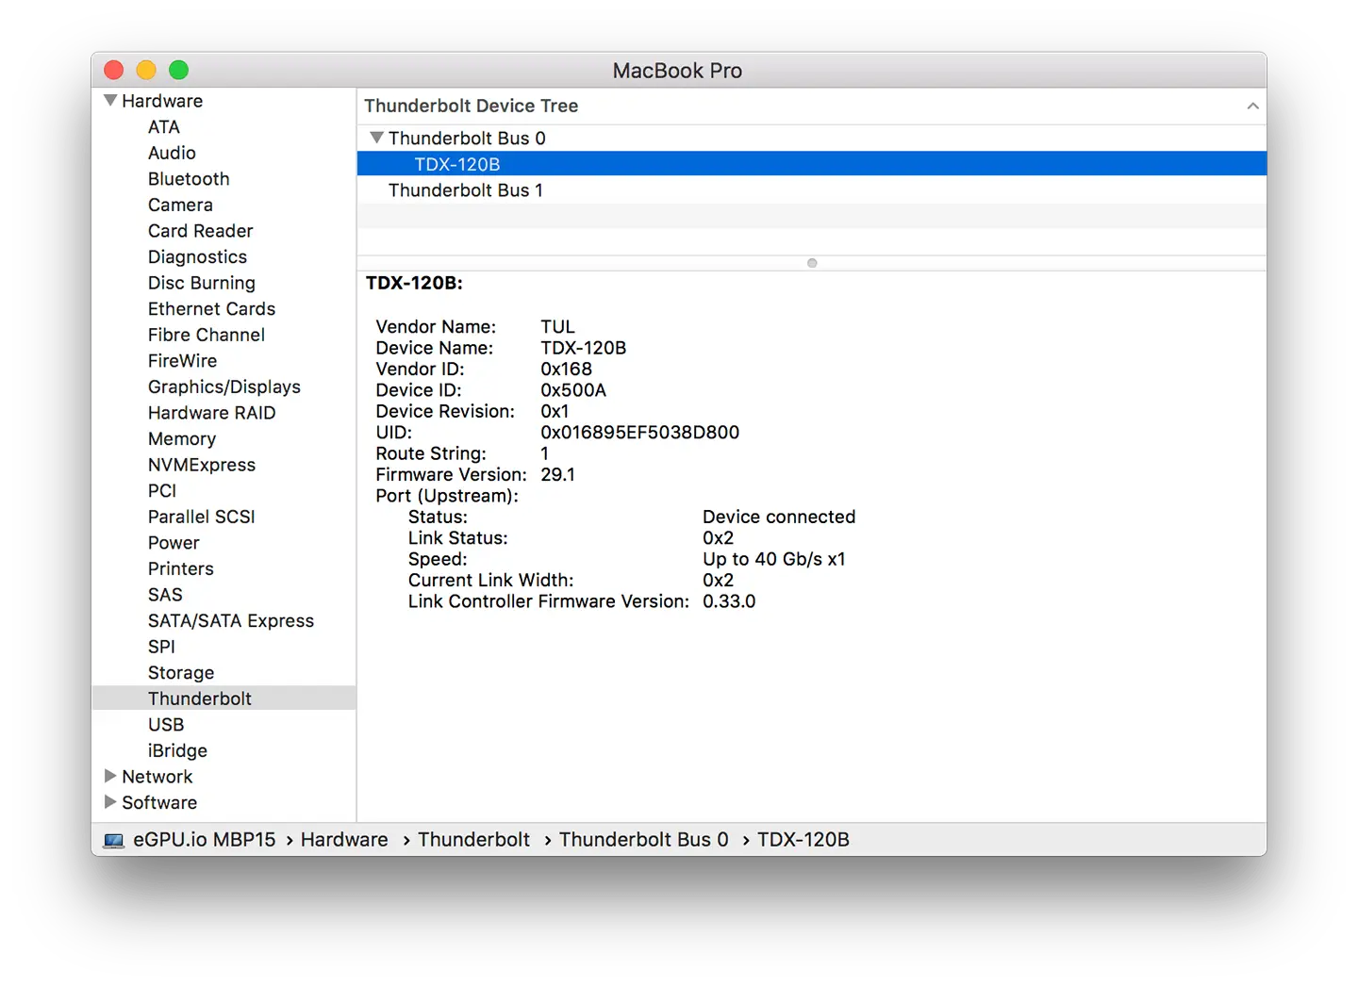Open the NVMExpress category
This screenshot has width=1358, height=986.
click(x=201, y=465)
